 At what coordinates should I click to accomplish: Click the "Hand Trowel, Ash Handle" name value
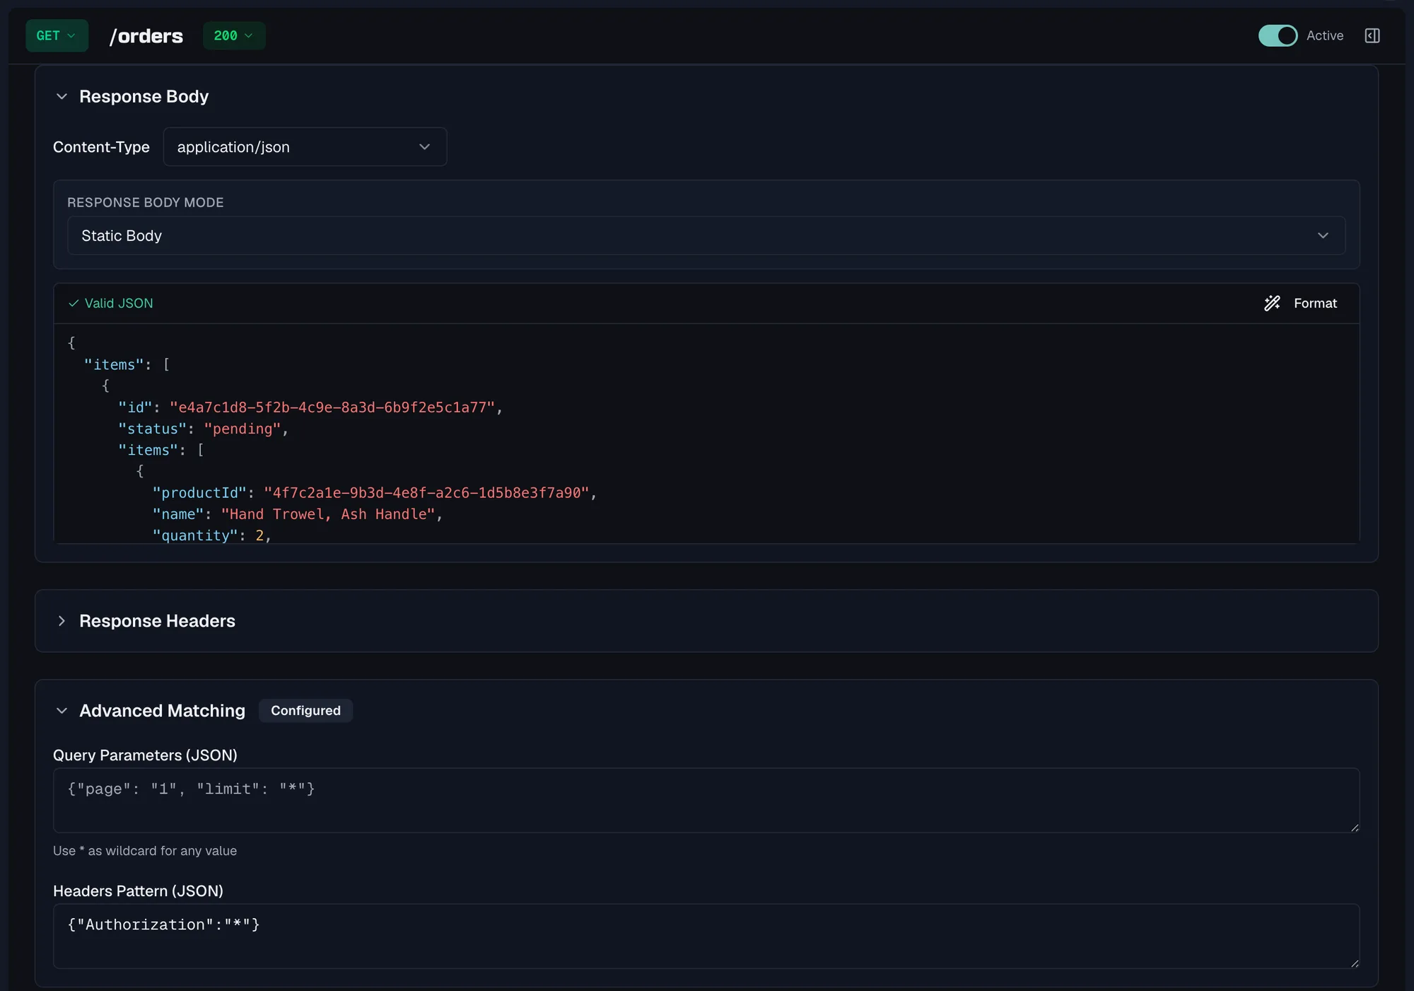(x=328, y=514)
